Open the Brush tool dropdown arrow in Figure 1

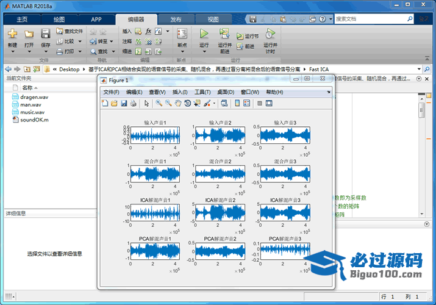[x=214, y=104]
